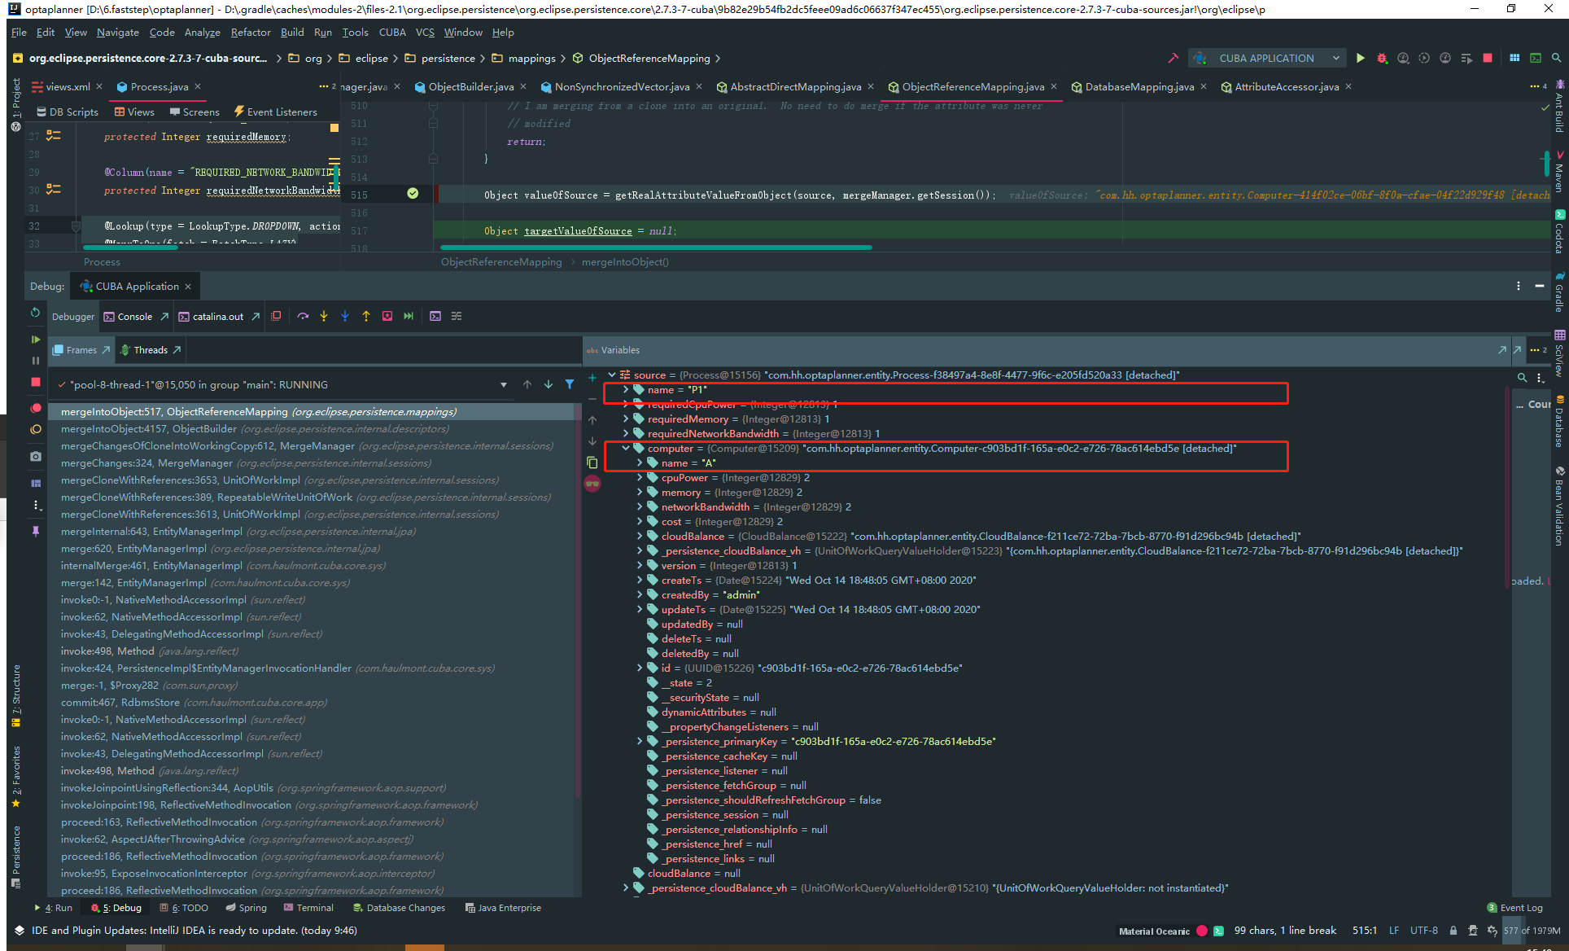Collapse the source variable node

tap(612, 375)
